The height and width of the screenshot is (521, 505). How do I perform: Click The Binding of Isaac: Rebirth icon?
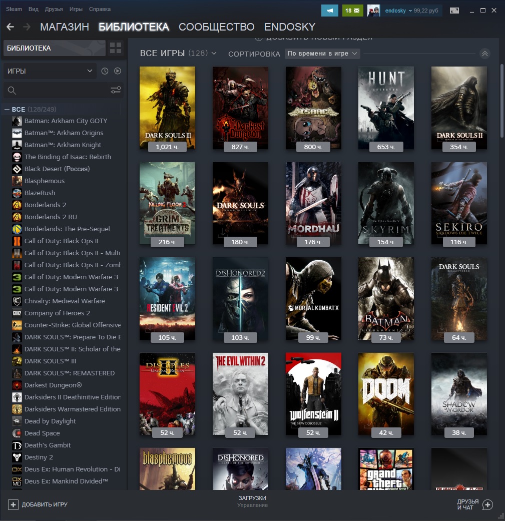coord(17,157)
